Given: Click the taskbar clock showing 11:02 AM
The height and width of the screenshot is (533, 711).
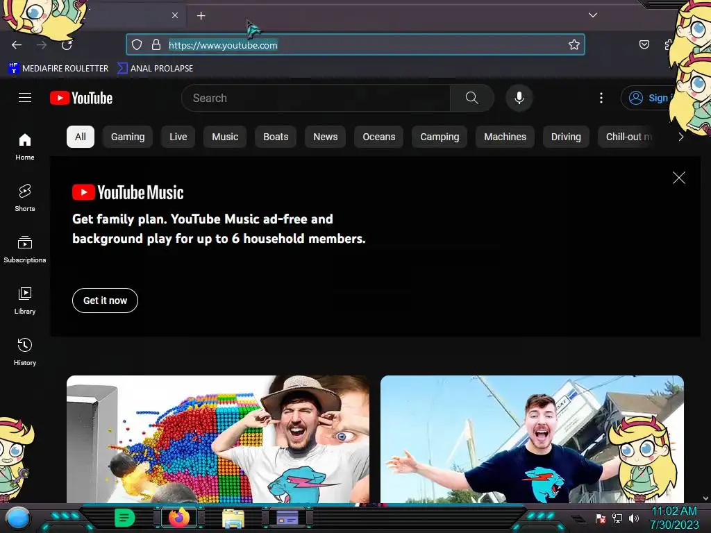Looking at the screenshot, I should click(674, 518).
